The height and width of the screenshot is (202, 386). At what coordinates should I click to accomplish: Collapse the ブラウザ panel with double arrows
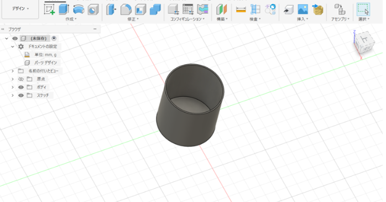[x=3, y=29]
